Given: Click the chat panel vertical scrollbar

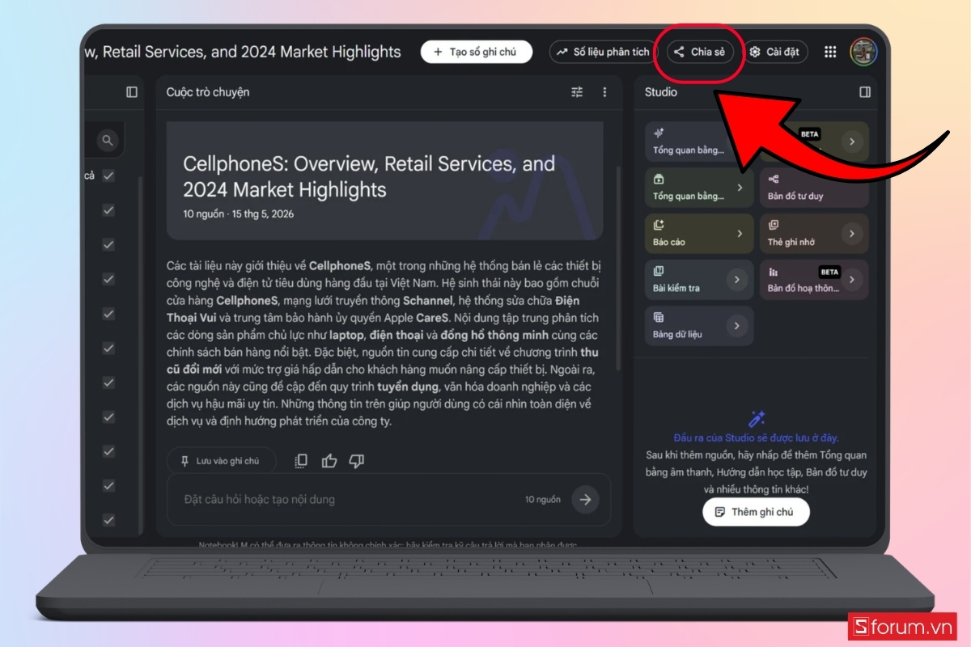Looking at the screenshot, I should [617, 267].
